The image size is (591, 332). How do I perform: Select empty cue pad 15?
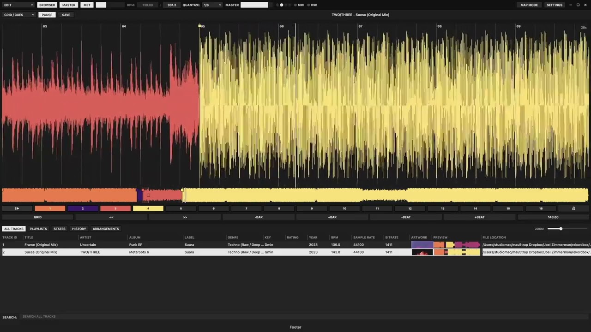click(x=508, y=208)
